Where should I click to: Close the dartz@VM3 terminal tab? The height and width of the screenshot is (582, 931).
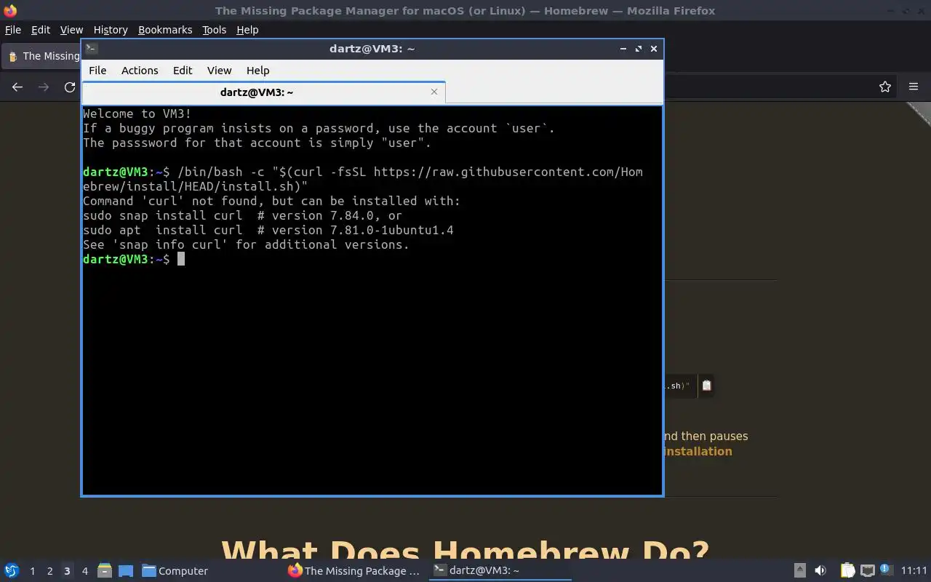click(434, 92)
